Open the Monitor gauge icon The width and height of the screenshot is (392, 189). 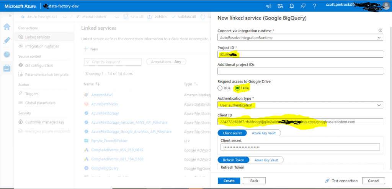[7, 54]
